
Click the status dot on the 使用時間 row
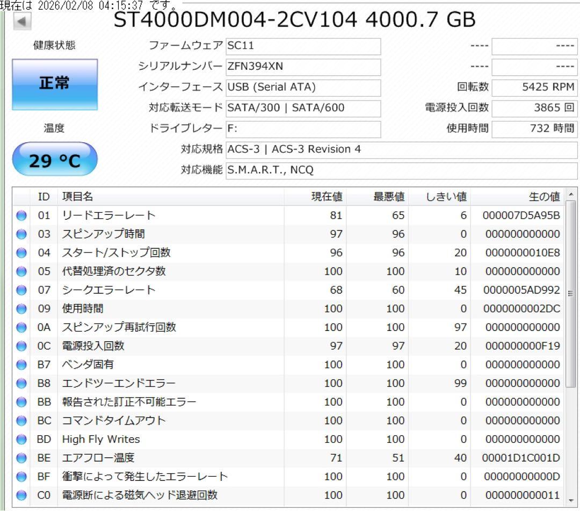coord(21,308)
